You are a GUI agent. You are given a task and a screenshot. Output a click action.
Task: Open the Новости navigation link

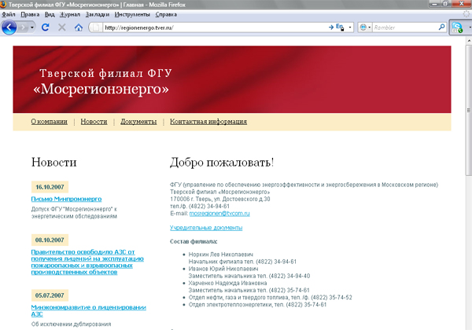tap(94, 122)
